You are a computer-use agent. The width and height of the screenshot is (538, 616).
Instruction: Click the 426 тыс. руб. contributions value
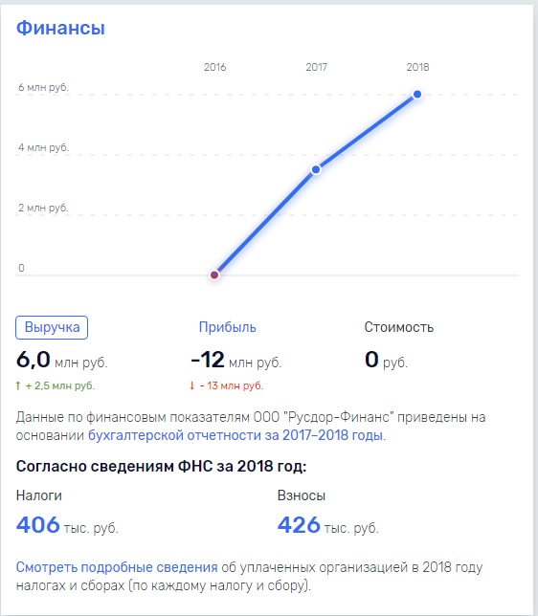[x=328, y=525]
